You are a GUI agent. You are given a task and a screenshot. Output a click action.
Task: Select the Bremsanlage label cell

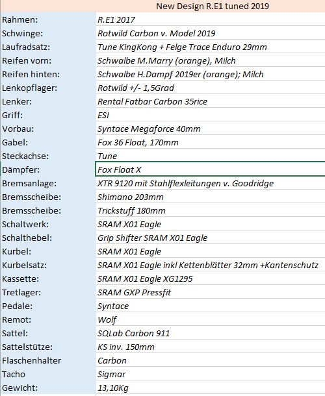pos(48,182)
